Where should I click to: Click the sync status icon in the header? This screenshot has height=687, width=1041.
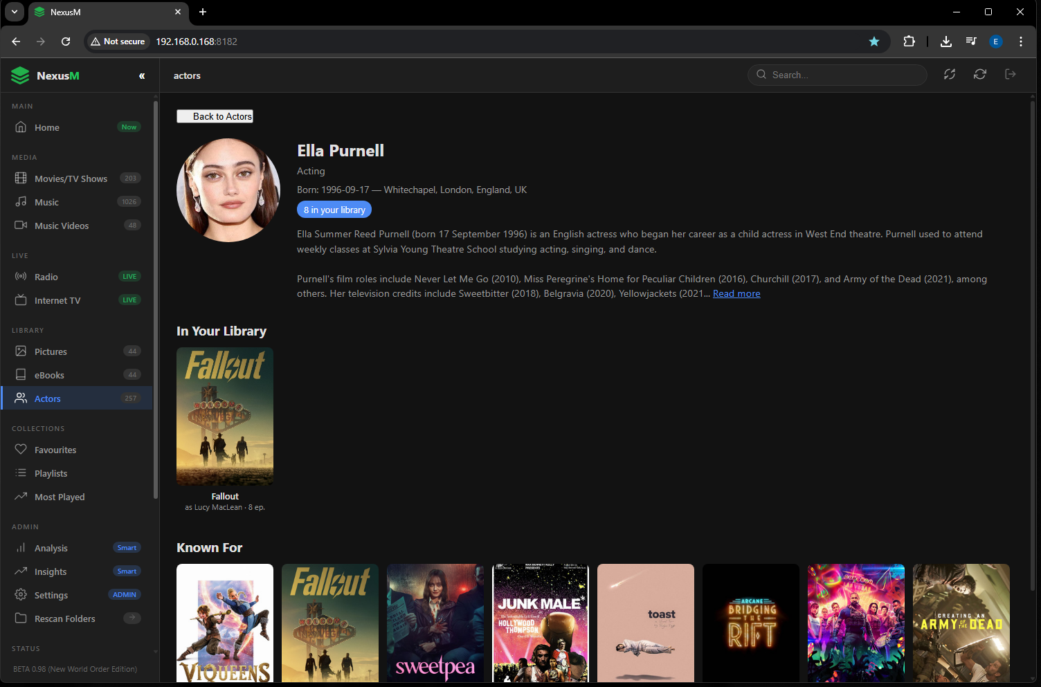click(949, 74)
